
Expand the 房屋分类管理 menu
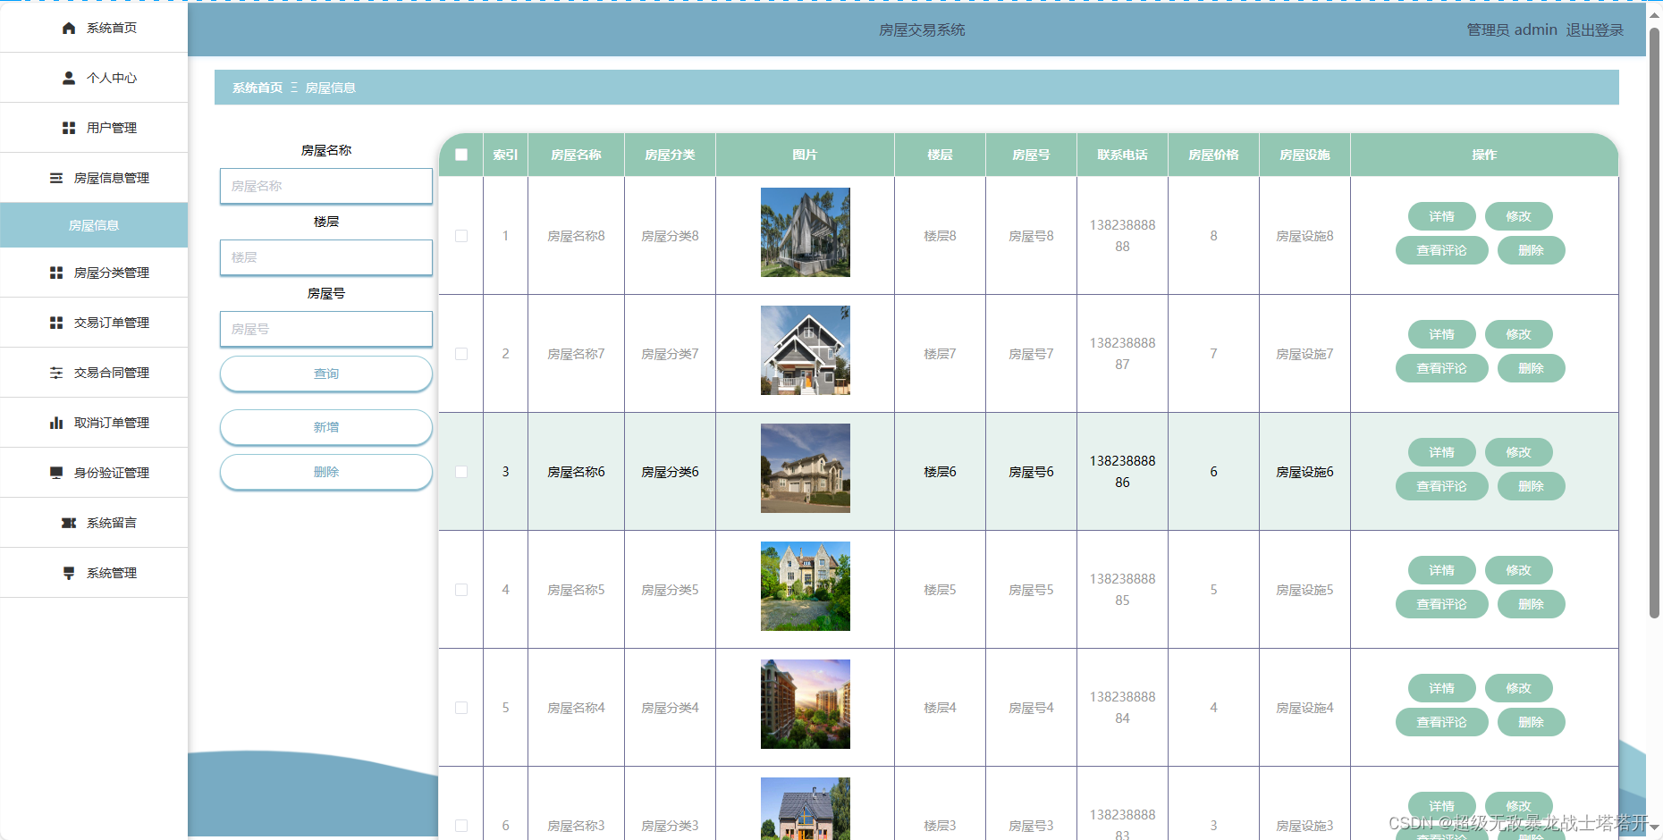pos(94,273)
